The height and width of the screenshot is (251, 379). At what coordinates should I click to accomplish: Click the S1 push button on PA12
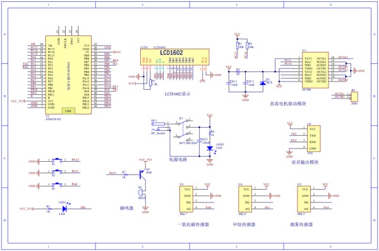[x=57, y=160]
